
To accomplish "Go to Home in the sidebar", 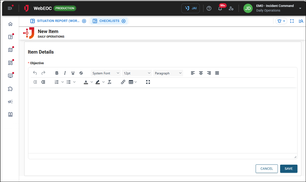I will click(x=10, y=24).
